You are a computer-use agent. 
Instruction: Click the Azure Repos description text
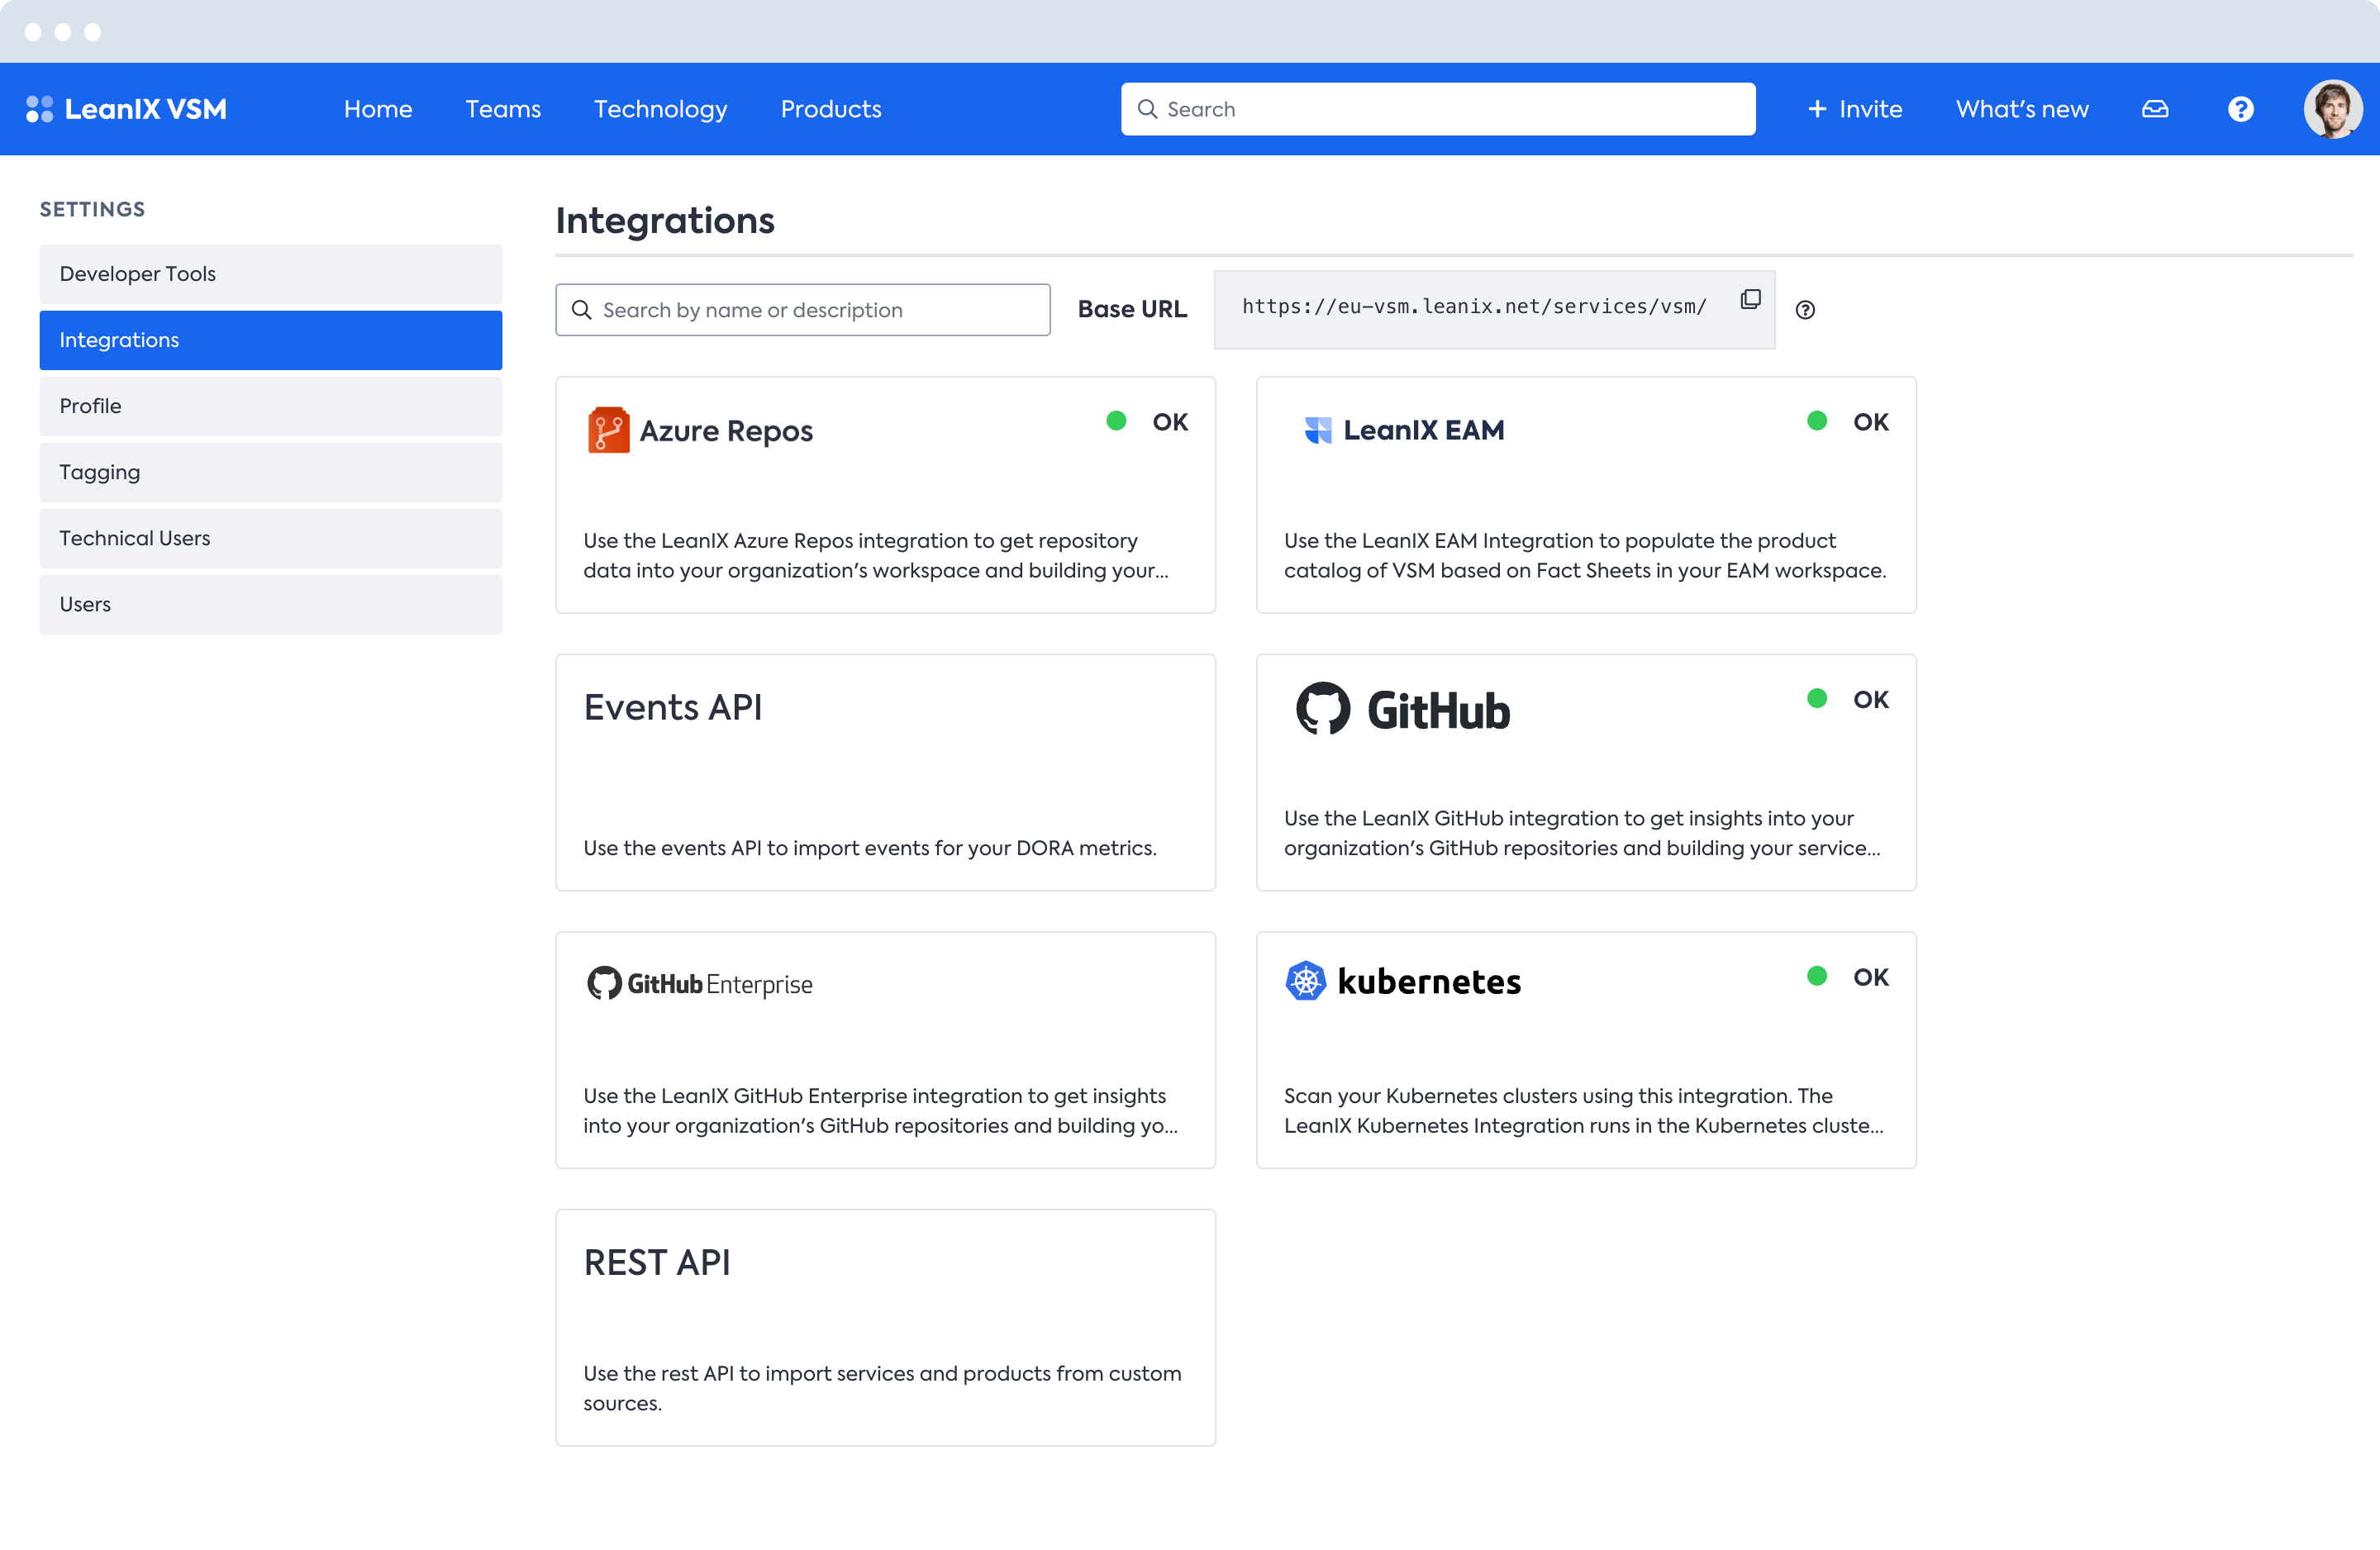tap(876, 555)
